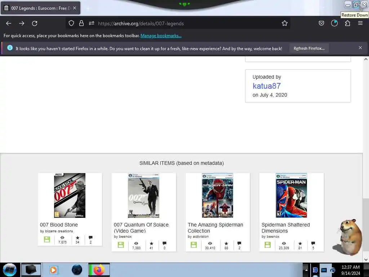Click favorites star for 007 Blood Stone
Viewport: 369px width, 277px height.
[x=77, y=237]
